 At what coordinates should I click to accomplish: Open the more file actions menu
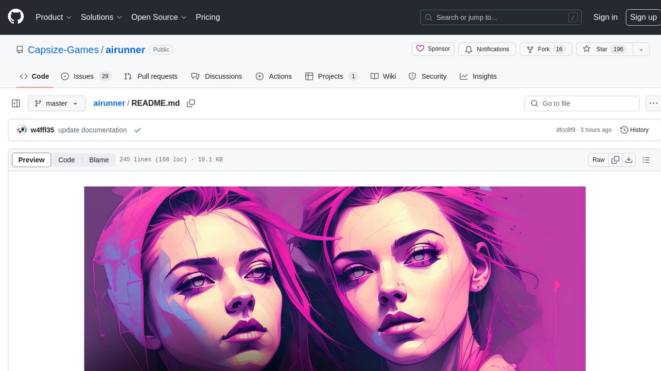[x=653, y=103]
